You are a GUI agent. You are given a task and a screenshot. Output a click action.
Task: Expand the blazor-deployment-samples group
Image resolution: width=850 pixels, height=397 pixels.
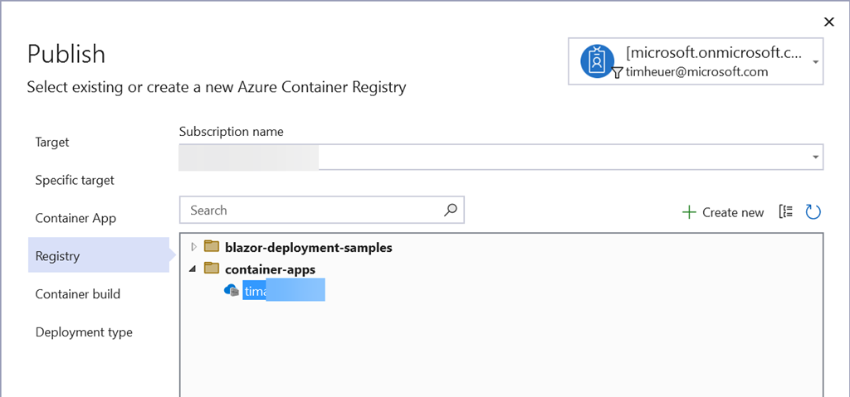[194, 248]
